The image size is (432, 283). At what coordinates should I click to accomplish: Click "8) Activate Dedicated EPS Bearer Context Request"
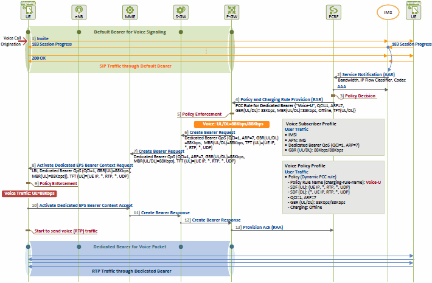(82, 166)
